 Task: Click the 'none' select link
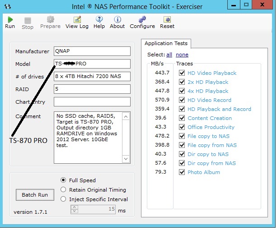[x=182, y=55]
